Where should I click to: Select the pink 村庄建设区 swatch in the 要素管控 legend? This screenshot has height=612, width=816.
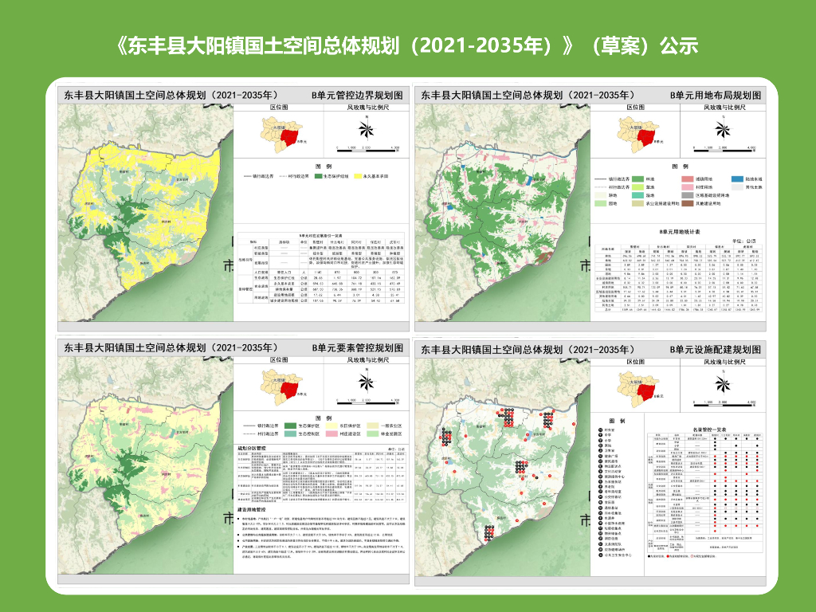[x=331, y=433]
